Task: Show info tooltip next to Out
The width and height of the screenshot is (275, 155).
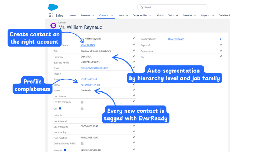Action: (60, 108)
